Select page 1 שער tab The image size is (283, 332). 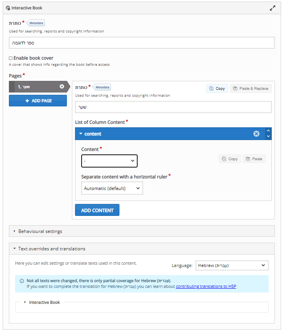tap(37, 87)
